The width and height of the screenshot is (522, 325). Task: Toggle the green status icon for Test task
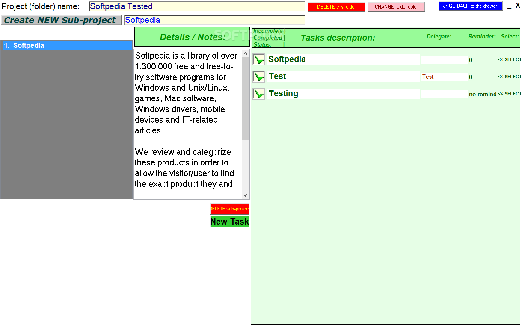(x=259, y=77)
